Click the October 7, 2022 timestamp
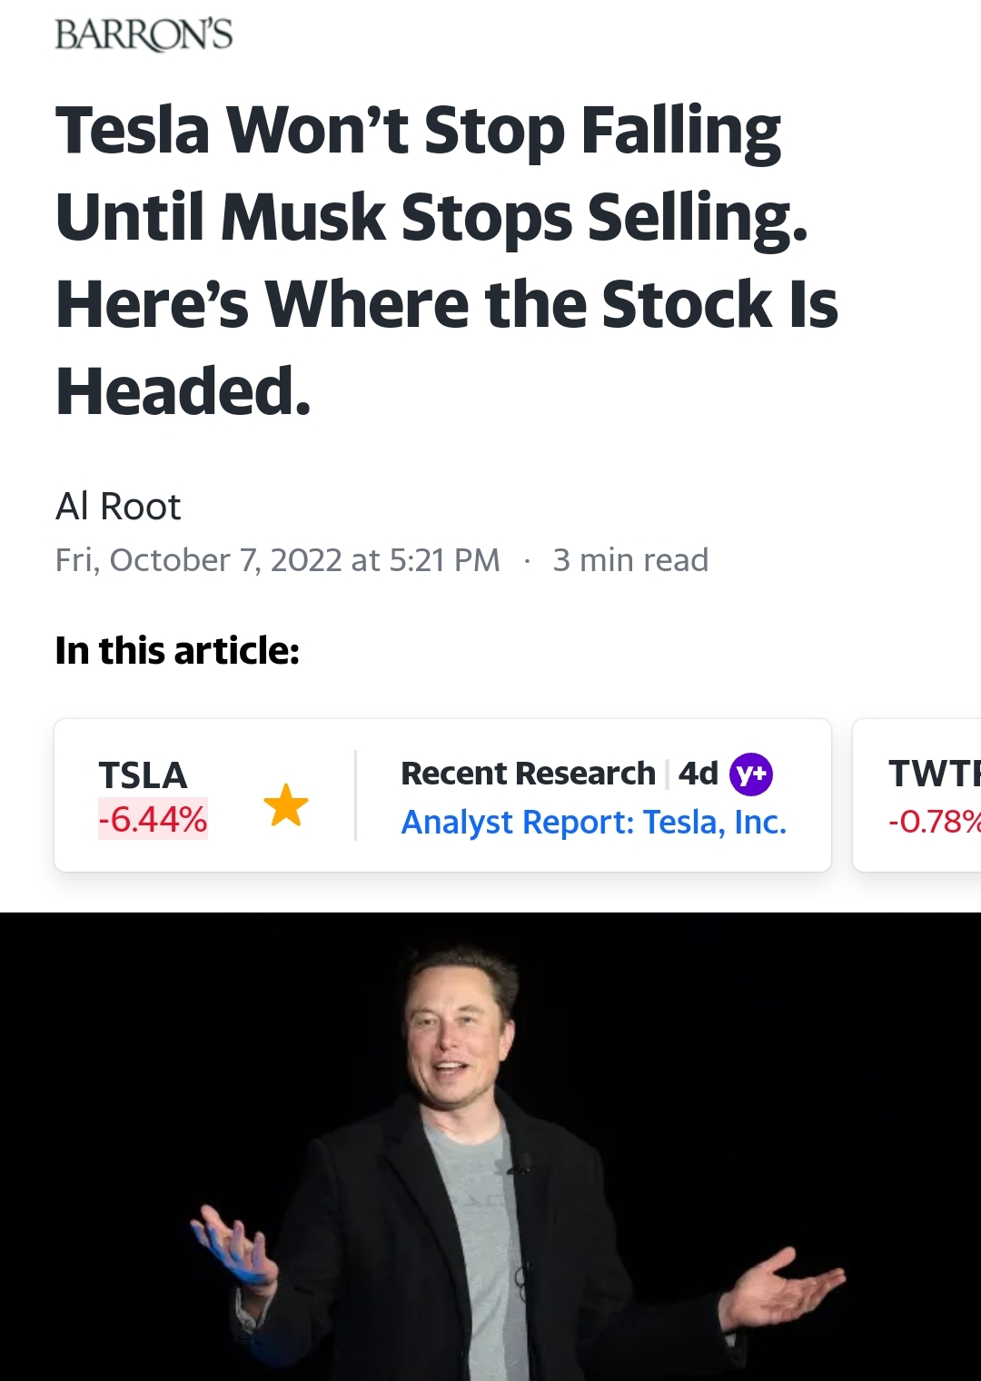 click(x=277, y=560)
